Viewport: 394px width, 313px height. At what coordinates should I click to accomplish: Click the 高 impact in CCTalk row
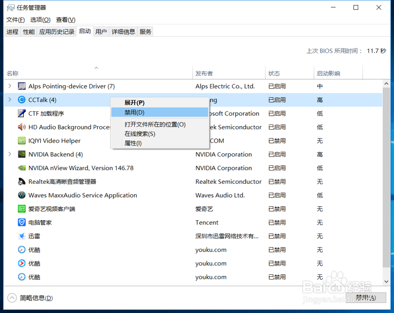tap(320, 100)
